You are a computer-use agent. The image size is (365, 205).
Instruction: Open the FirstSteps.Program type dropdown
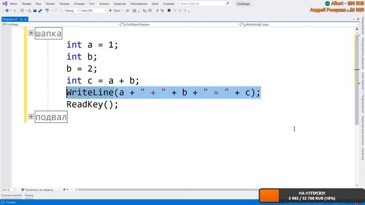click(x=181, y=24)
